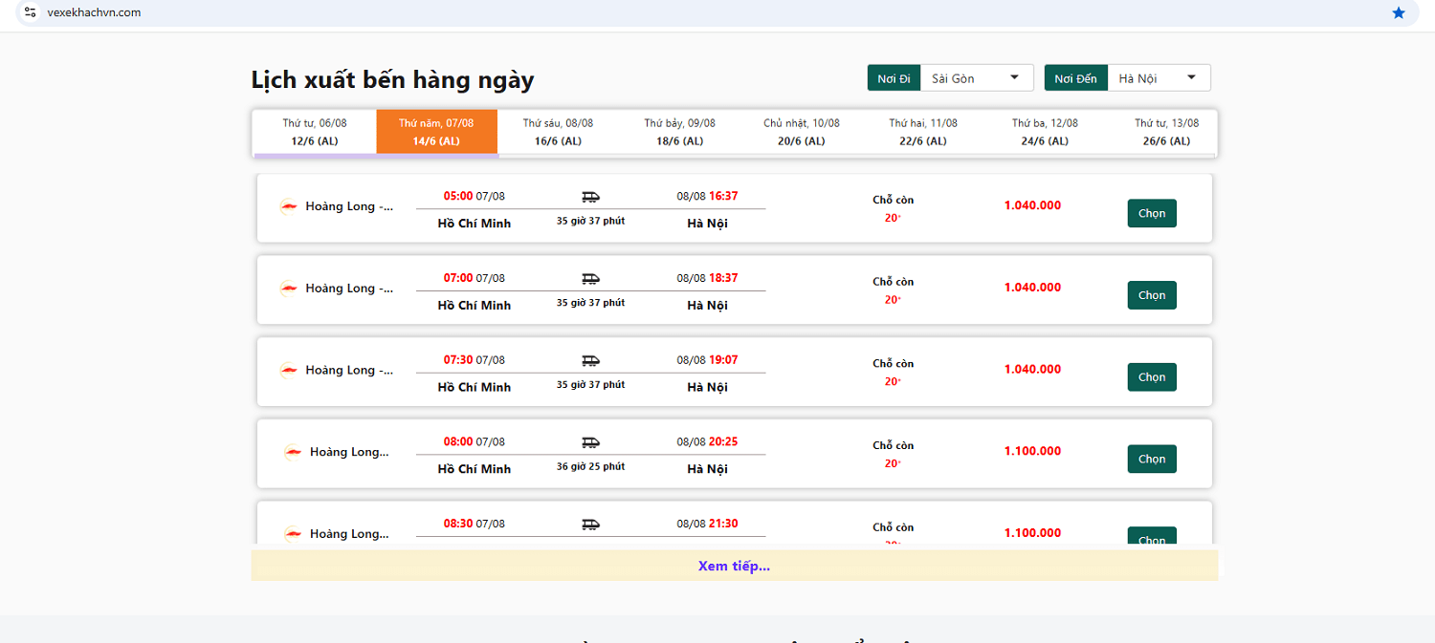Click the 08/08 18:37 arrival time
Screen dimensions: 1435x643
[707, 278]
